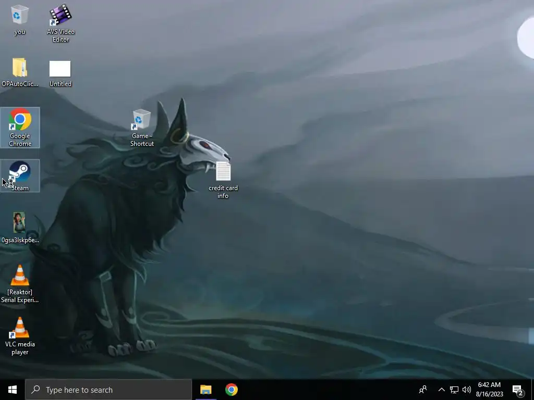Select the credit card info text file

(x=223, y=180)
